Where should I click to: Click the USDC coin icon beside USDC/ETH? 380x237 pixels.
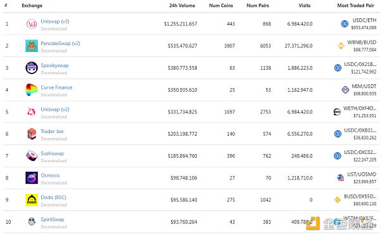(x=345, y=24)
